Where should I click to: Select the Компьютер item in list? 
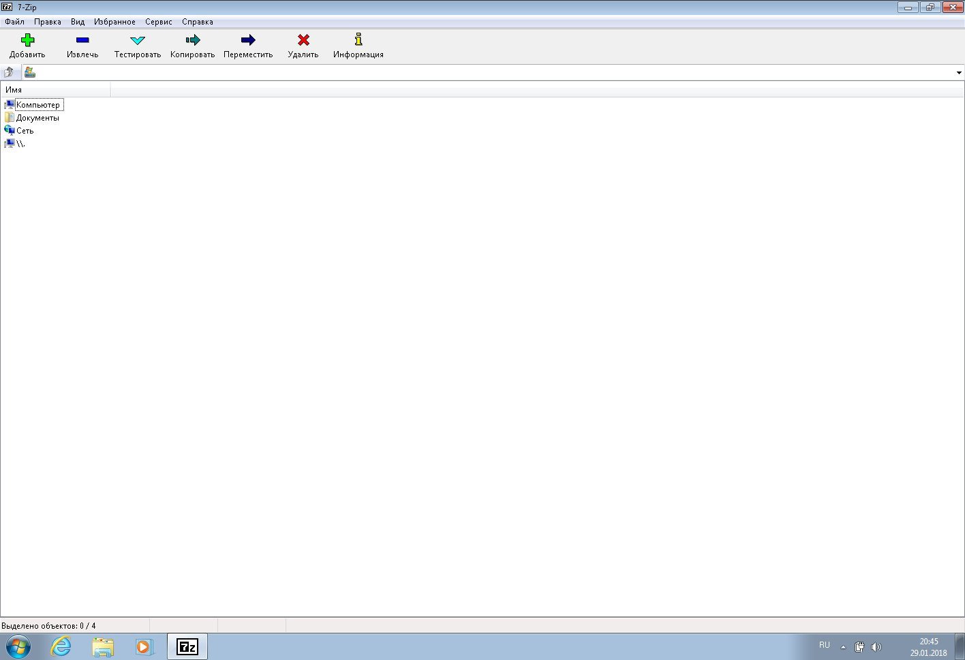[37, 105]
